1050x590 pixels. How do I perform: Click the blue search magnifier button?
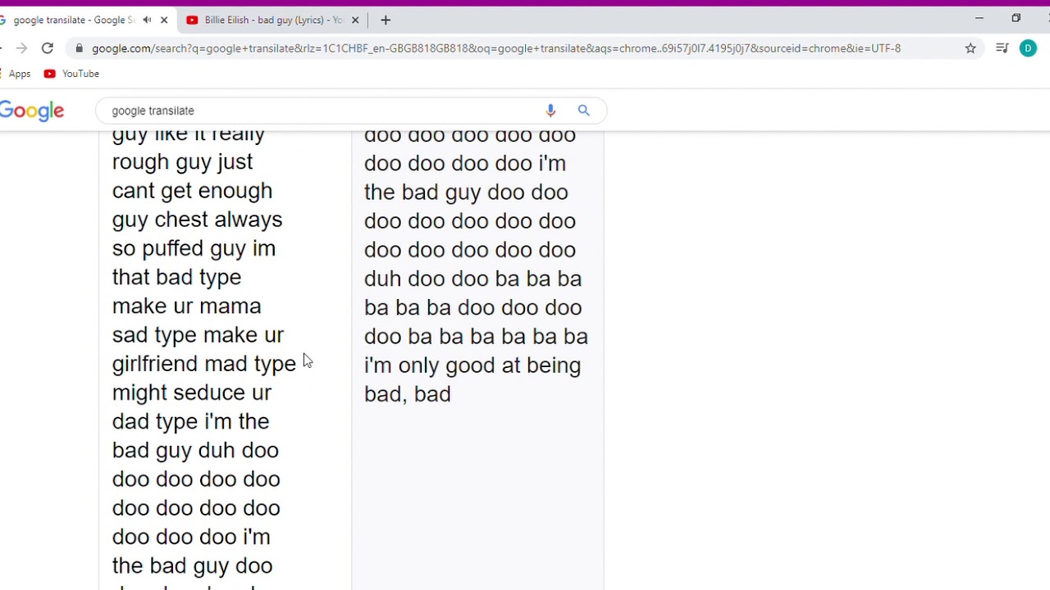point(583,111)
